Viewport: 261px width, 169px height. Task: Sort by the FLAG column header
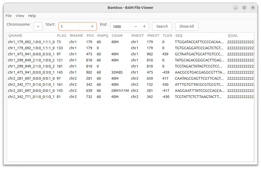click(x=62, y=36)
